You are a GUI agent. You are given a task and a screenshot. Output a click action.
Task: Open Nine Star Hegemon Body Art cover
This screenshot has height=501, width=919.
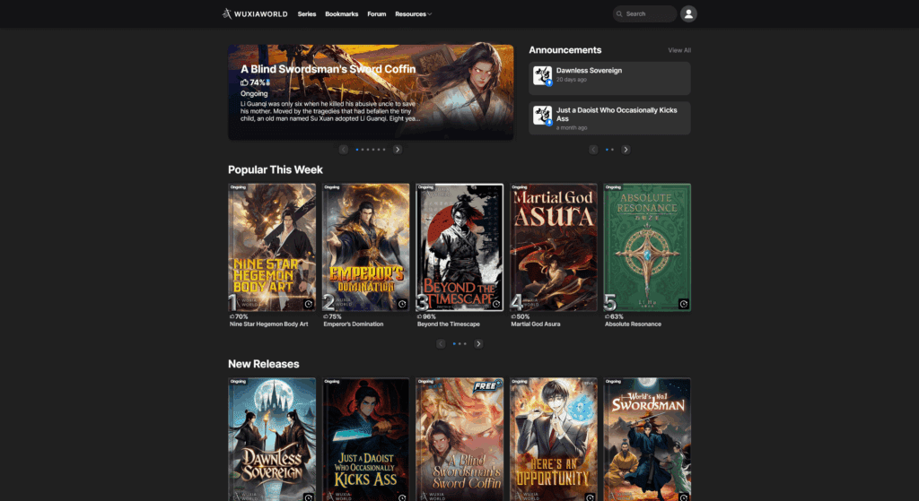click(x=272, y=247)
